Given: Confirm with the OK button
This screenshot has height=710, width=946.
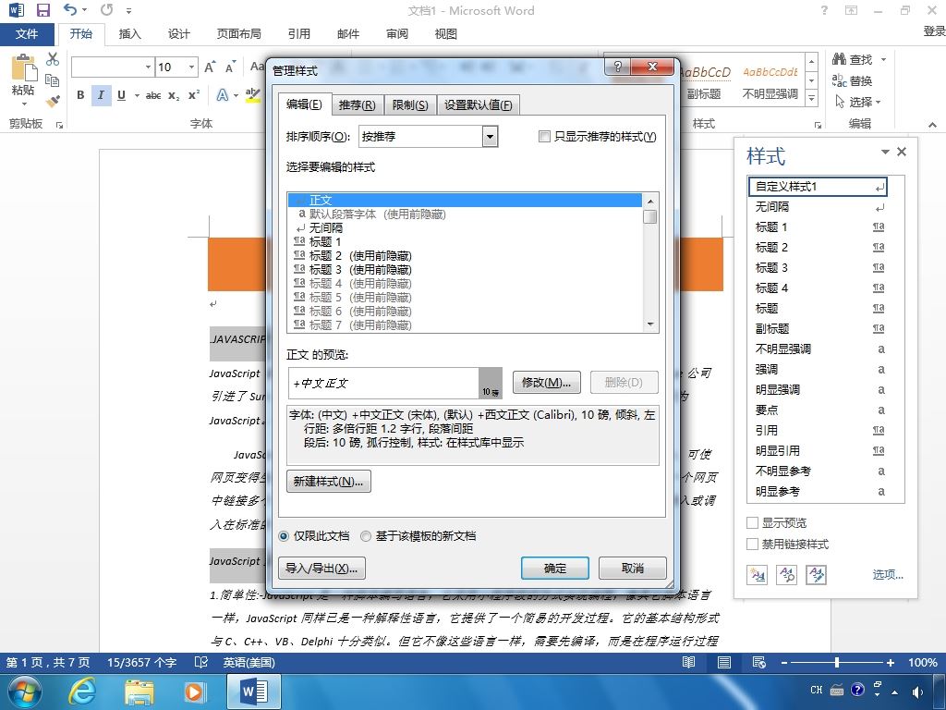Looking at the screenshot, I should [x=555, y=569].
